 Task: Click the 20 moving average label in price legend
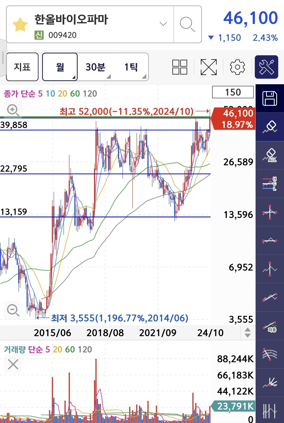click(x=62, y=93)
